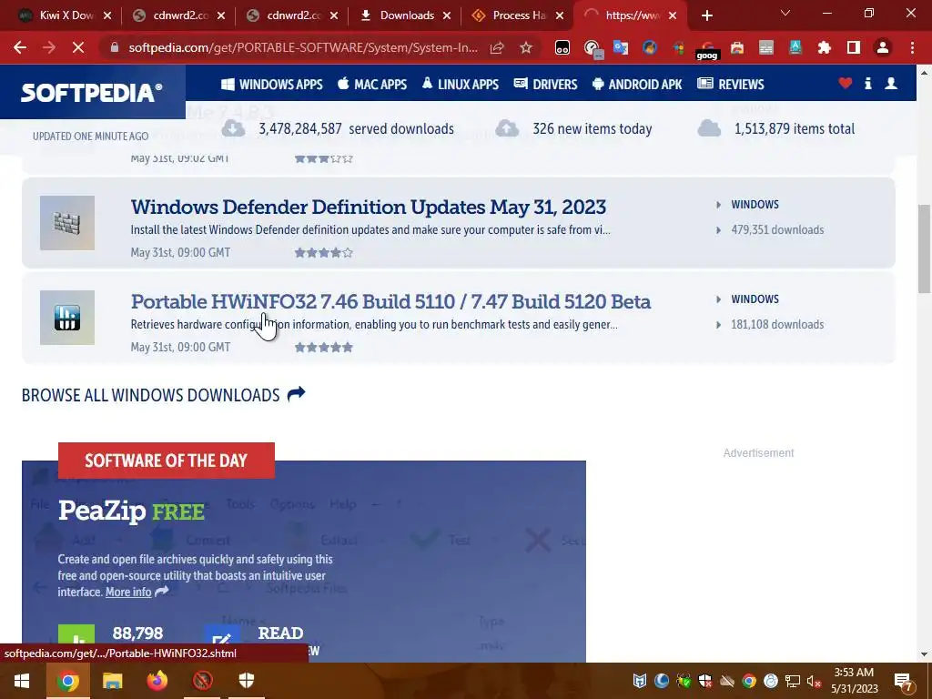Click the Softpedia user account icon

tap(891, 83)
